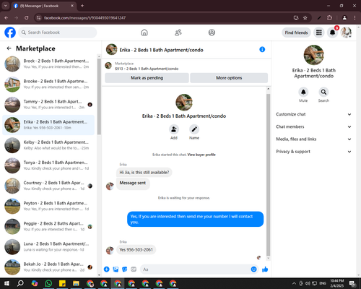
Task: Click the chat messages scrollbar
Action: (x=268, y=175)
